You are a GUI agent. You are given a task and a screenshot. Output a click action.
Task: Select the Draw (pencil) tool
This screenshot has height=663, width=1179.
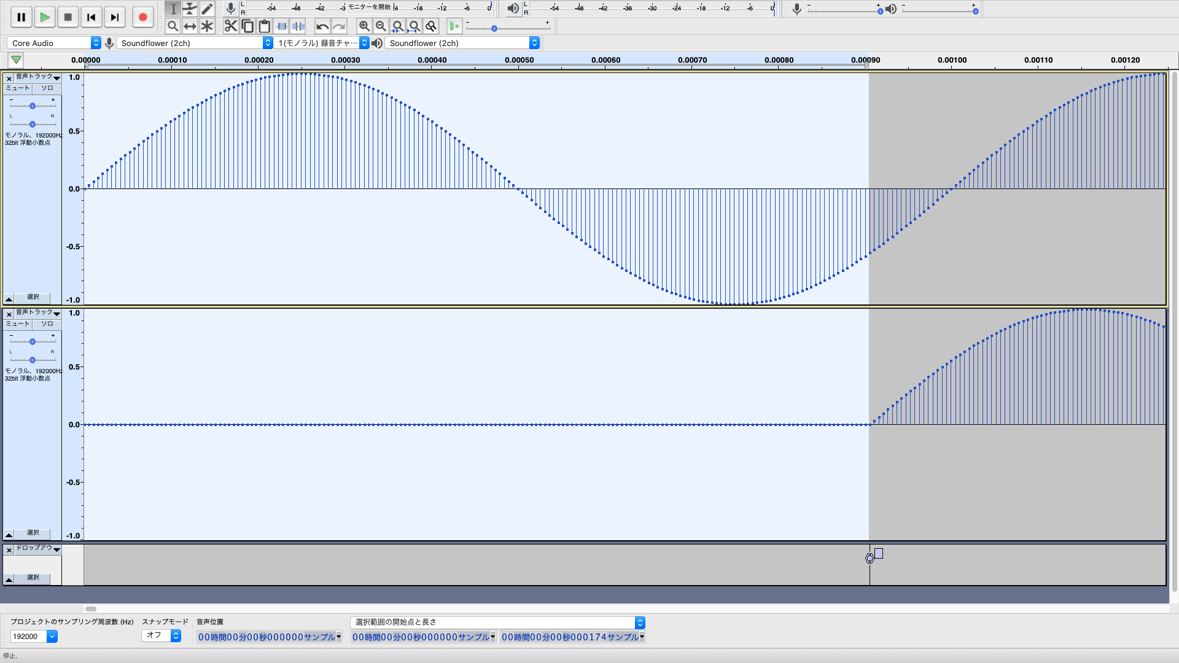click(x=207, y=9)
